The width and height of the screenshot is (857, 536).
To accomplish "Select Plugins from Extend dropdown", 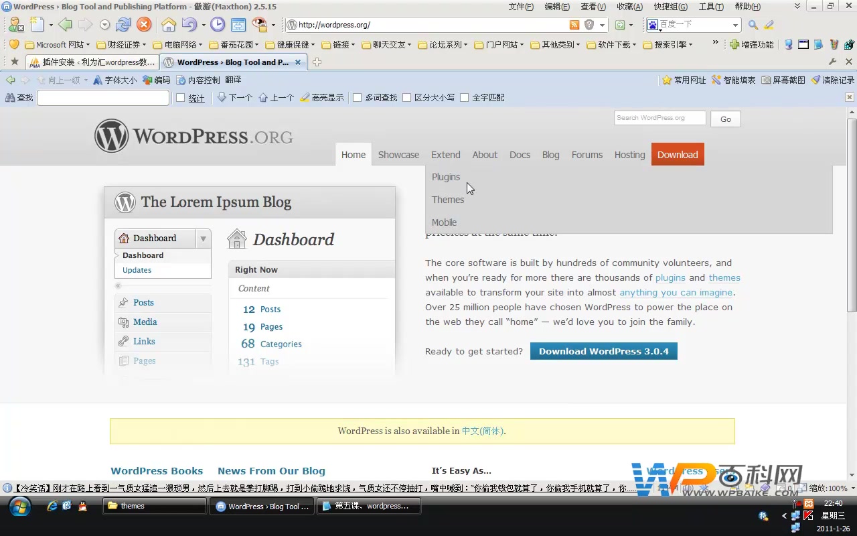I will click(446, 177).
